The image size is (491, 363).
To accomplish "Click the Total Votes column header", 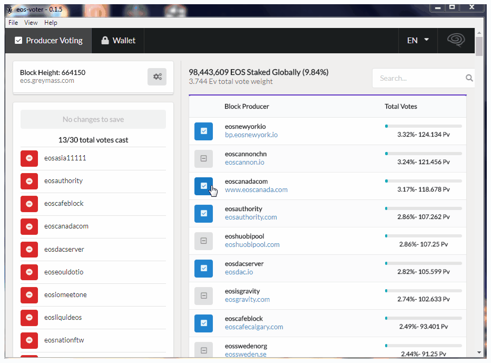I will (401, 107).
